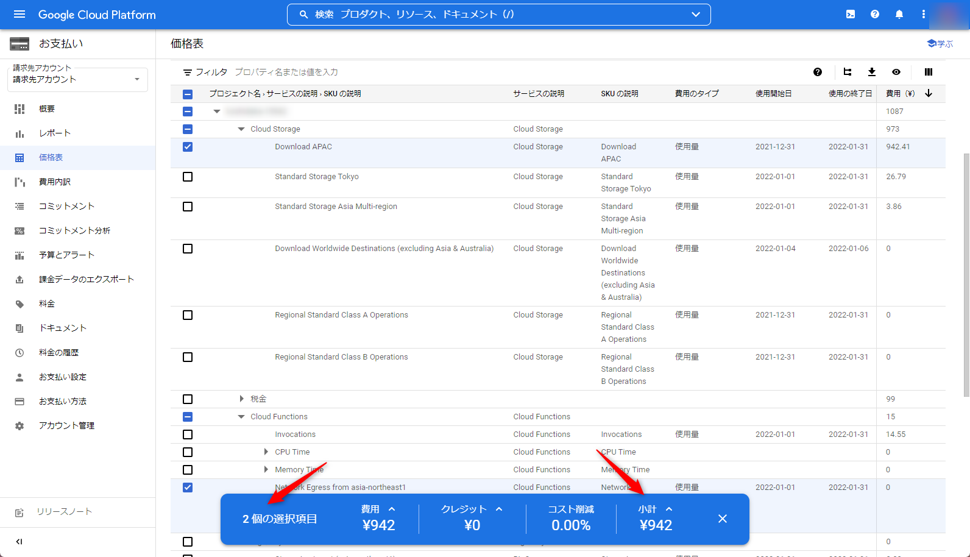Collapse the Cloud Functions tree group
Viewport: 970px width, 557px height.
click(241, 417)
